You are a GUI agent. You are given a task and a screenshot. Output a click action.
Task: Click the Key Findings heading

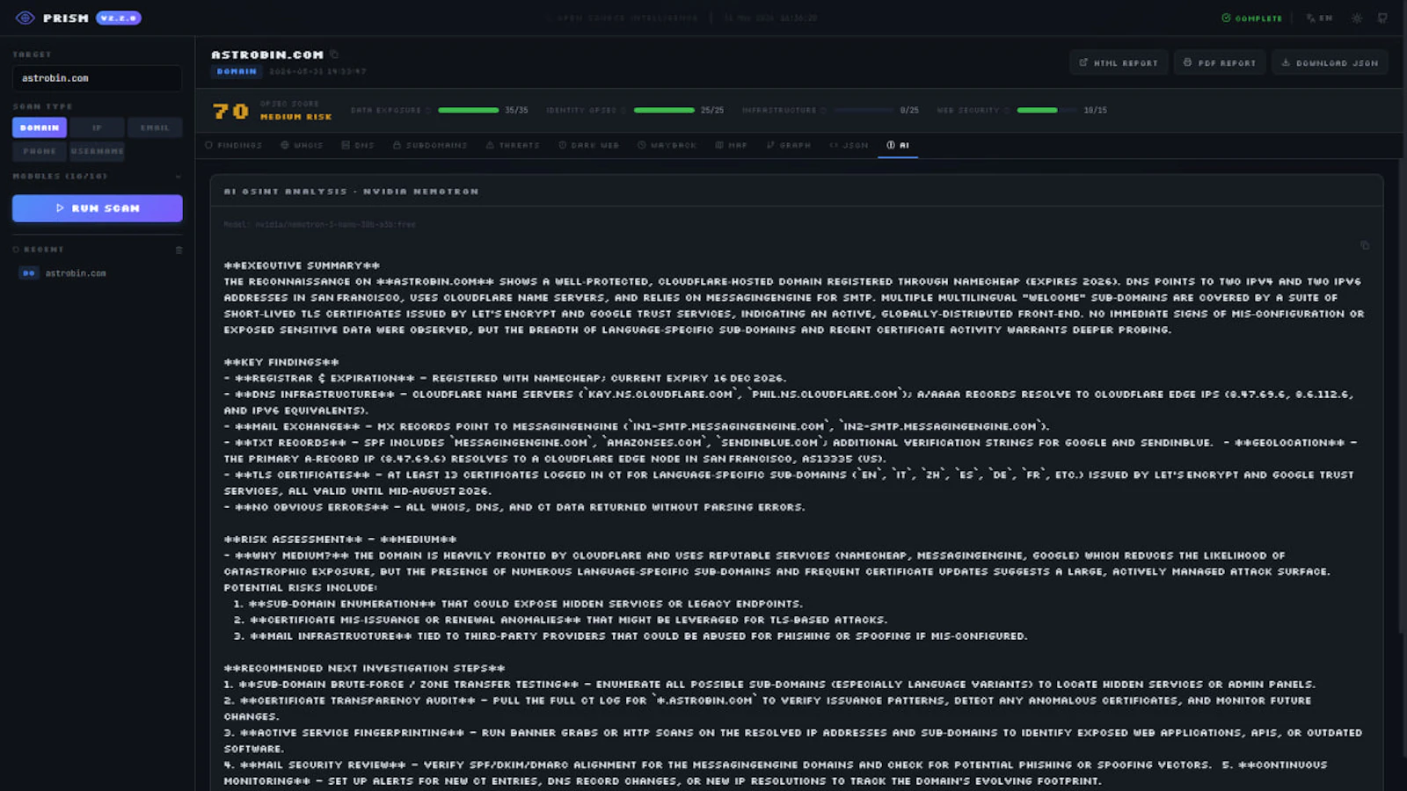(281, 362)
